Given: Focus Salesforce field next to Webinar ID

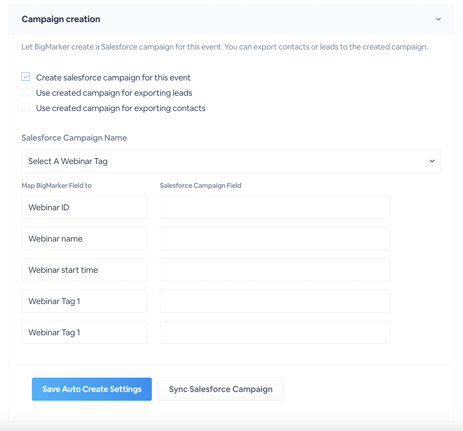Looking at the screenshot, I should tap(275, 207).
